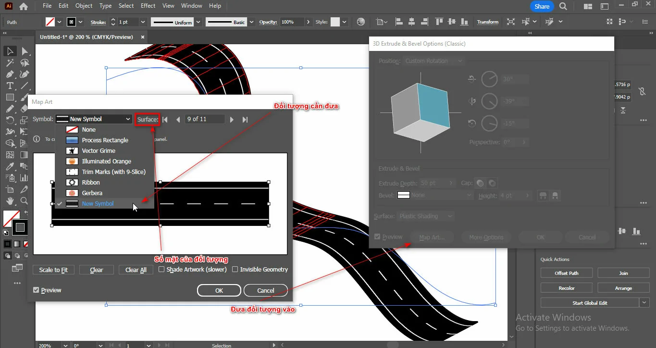Enable Shade Artwork (slower) checkbox
The width and height of the screenshot is (656, 348).
(161, 270)
